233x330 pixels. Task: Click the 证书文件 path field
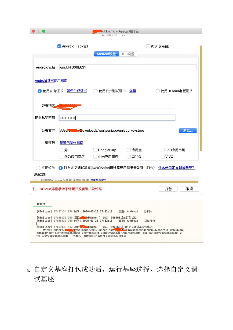click(117, 130)
